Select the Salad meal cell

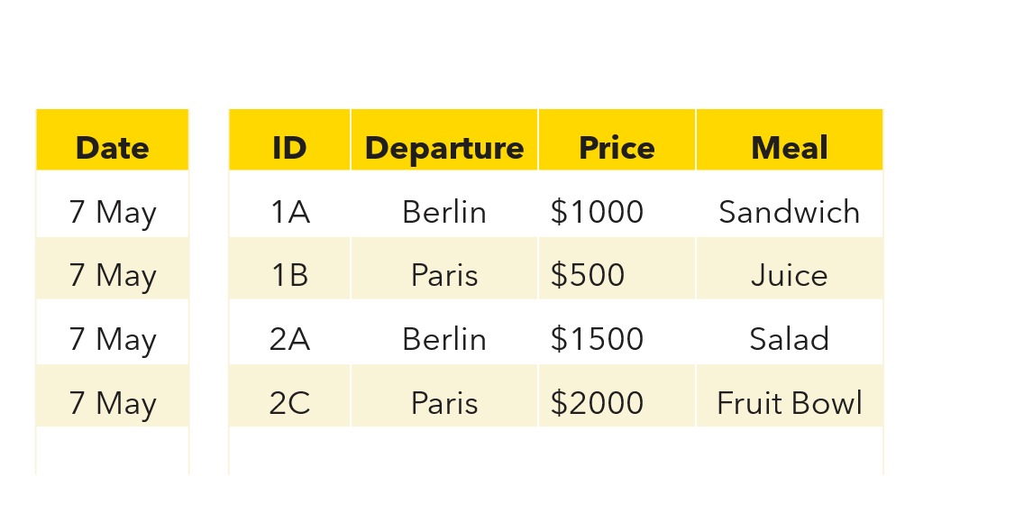(x=790, y=333)
